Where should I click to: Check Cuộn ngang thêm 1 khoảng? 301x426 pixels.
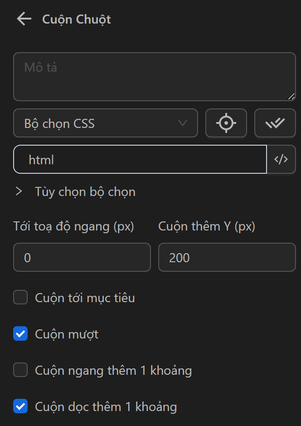pos(20,370)
